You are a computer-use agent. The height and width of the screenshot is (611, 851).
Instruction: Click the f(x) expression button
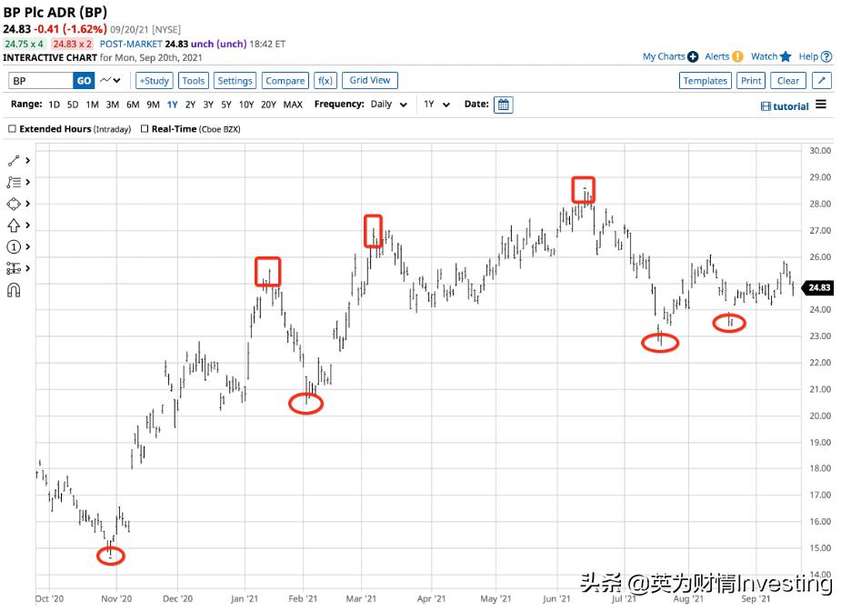325,81
